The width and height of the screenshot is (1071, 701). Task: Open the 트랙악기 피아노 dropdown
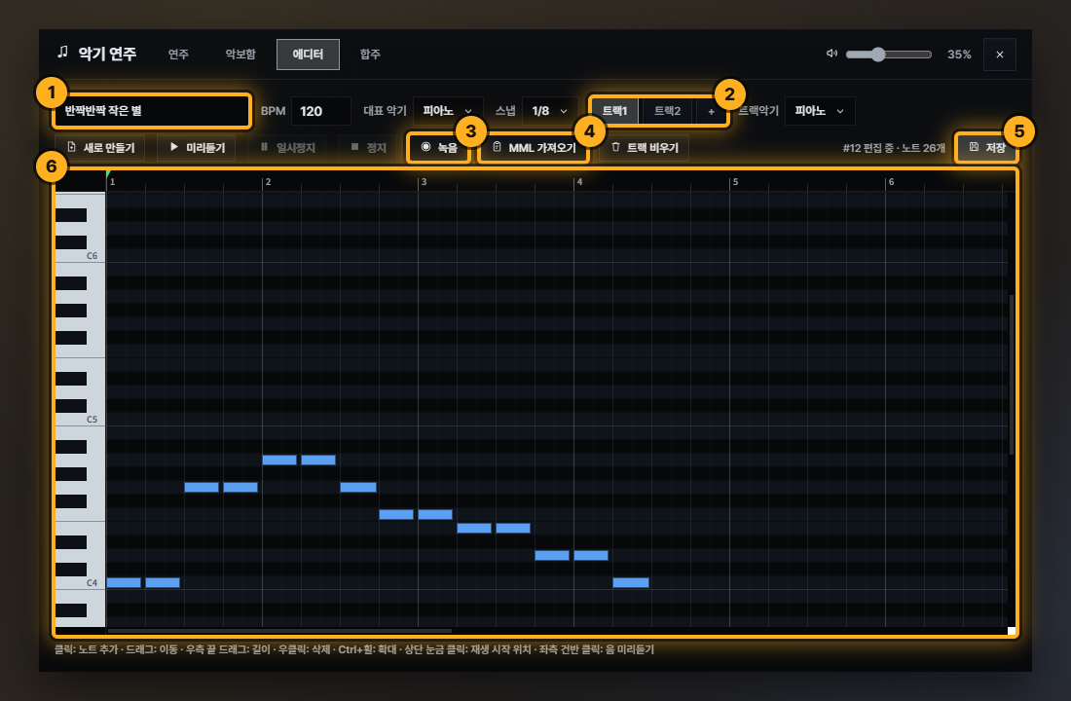820,111
